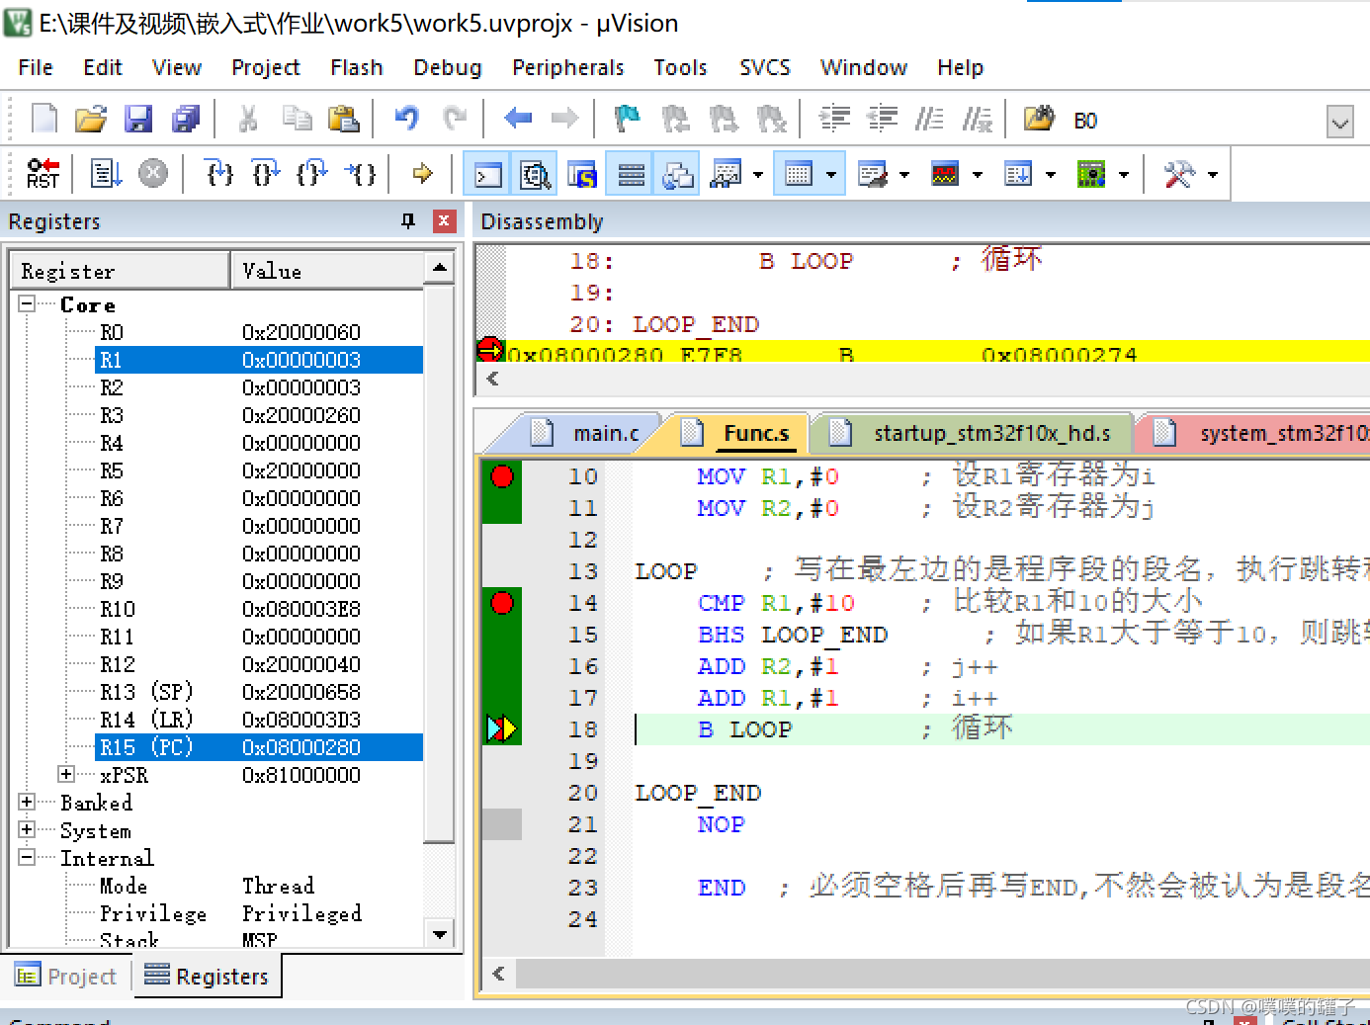
Task: Click the Step Out icon
Action: [312, 174]
